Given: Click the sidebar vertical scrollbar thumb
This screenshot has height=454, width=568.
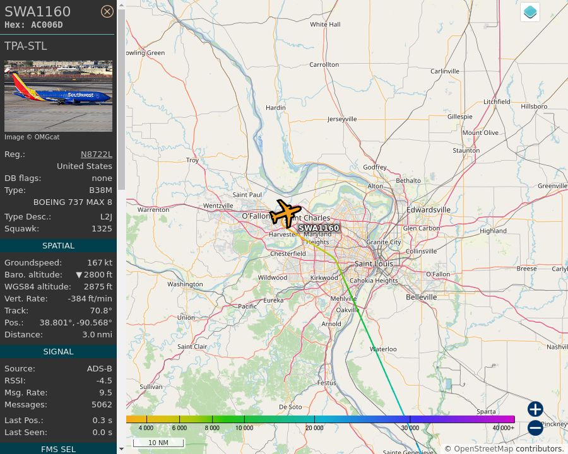Looking at the screenshot, I should (x=121, y=100).
